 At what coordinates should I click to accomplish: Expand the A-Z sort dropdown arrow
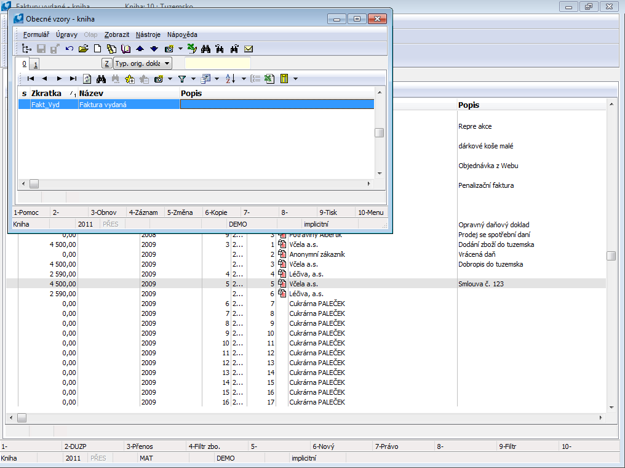pyautogui.click(x=244, y=79)
